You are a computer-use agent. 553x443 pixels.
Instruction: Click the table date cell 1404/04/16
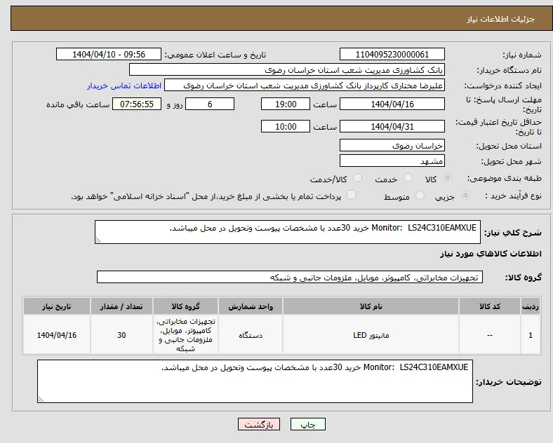tap(57, 335)
